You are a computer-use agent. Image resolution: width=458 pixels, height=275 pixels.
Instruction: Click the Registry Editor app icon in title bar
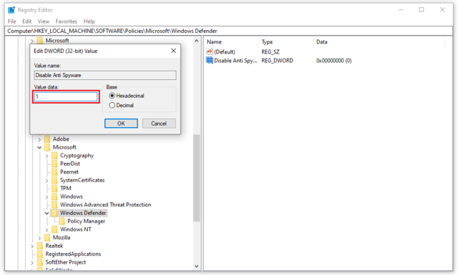pos(11,10)
